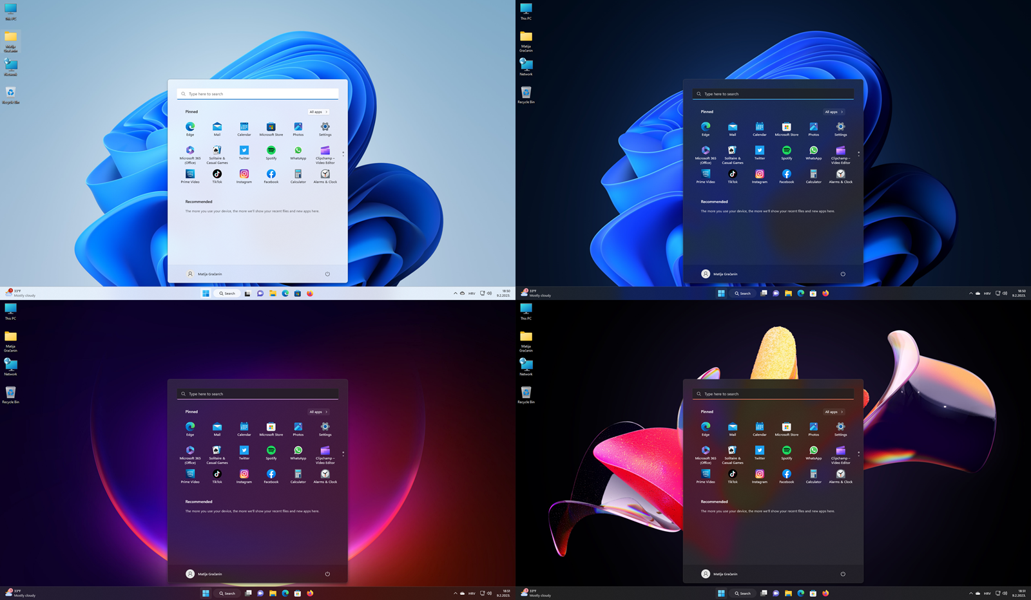The width and height of the screenshot is (1031, 600).
Task: Focus the search field in the light-theme Start menu
Action: 258,94
